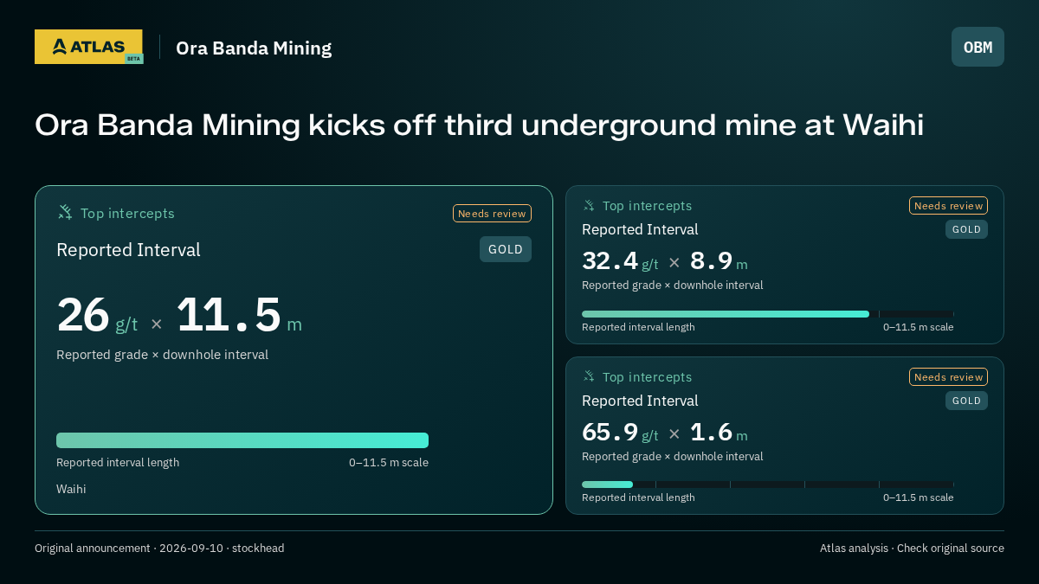Click the drill icon in the 26 g/t card
This screenshot has width=1039, height=584.
65,212
